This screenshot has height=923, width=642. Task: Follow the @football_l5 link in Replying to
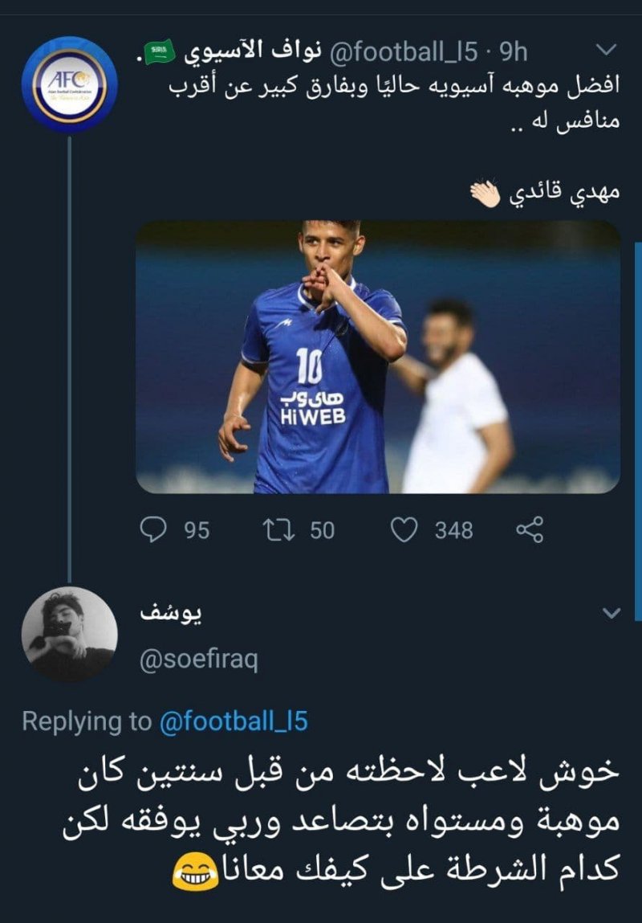234,721
